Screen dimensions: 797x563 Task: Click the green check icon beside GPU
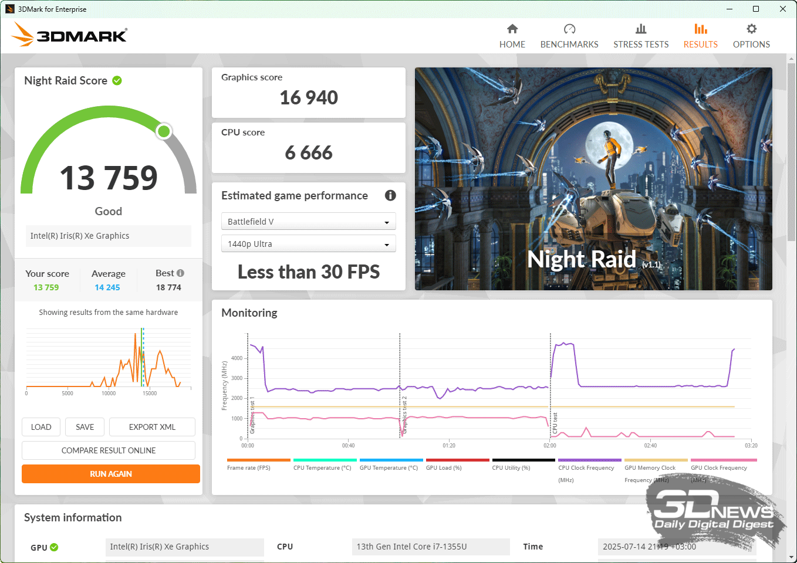tap(54, 547)
